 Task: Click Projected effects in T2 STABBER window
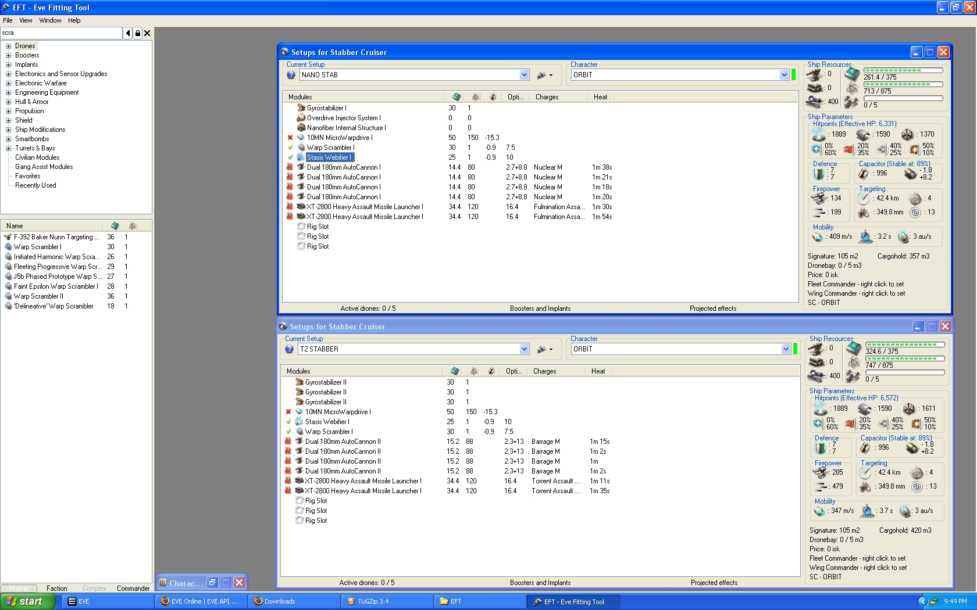pyautogui.click(x=714, y=583)
